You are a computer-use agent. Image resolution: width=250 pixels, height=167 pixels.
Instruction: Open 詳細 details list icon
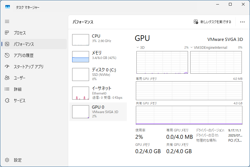(x=7, y=89)
